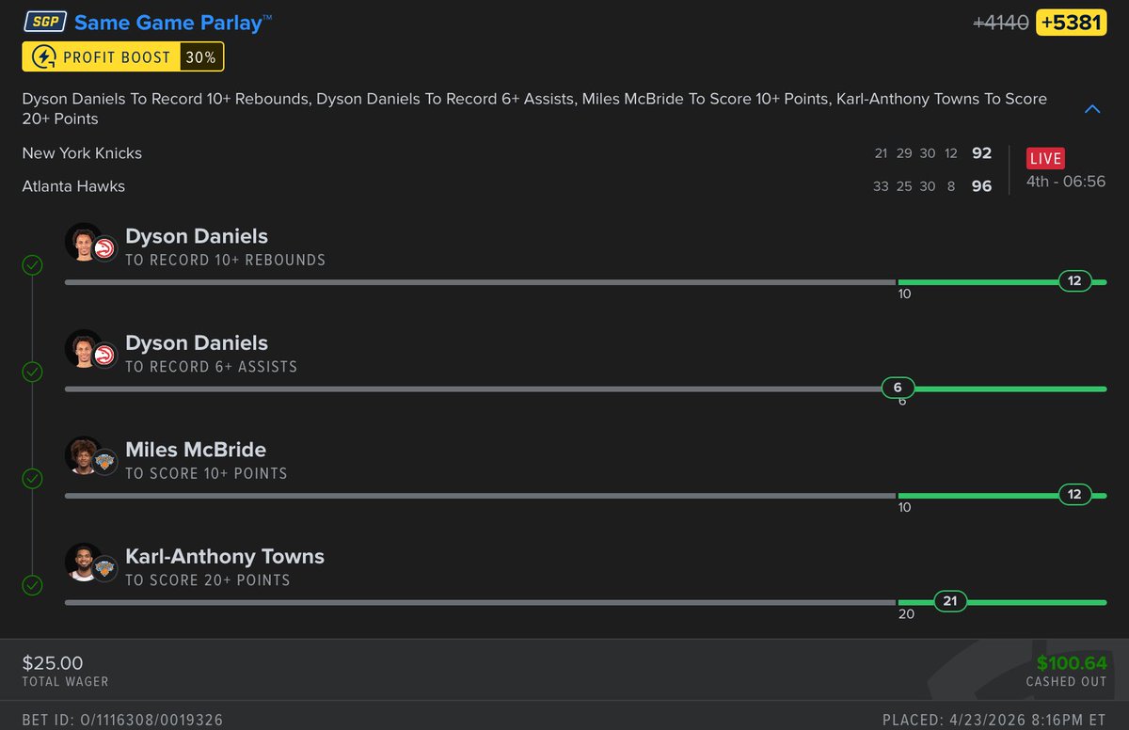The image size is (1129, 730).
Task: Collapse the parlay details chevron
Action: [1092, 109]
